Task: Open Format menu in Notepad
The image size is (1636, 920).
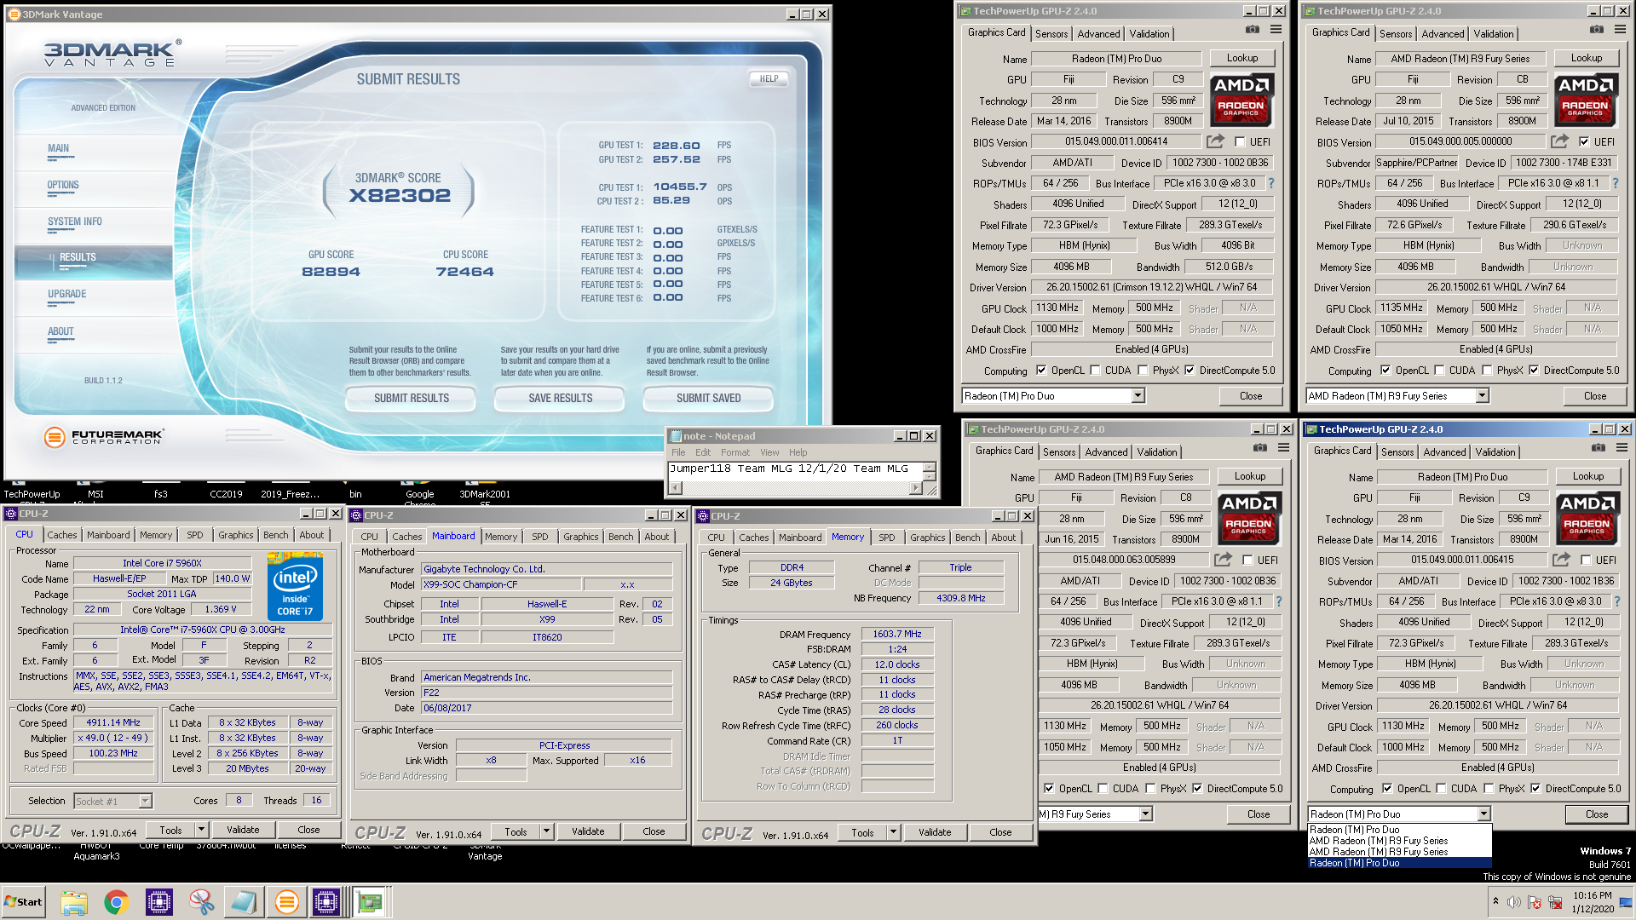Action: click(x=735, y=452)
